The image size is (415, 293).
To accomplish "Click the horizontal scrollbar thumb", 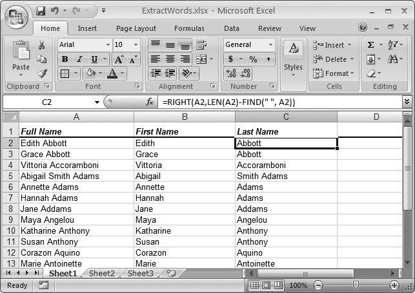I will pyautogui.click(x=305, y=274).
